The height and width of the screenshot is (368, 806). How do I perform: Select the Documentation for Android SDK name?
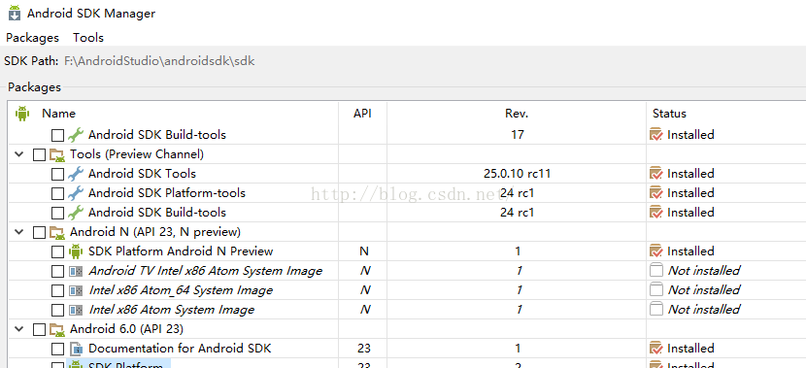click(180, 349)
